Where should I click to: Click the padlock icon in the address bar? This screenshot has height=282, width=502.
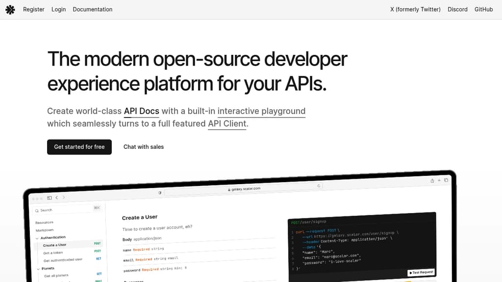228,188
